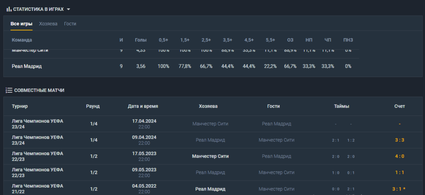Click the НП column header
Image resolution: width=425 pixels, height=195 pixels.
click(309, 40)
